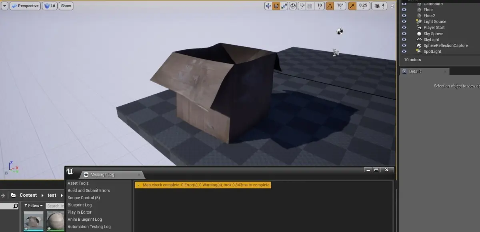Open the Automation Testing Log category
Image resolution: width=480 pixels, height=232 pixels.
point(89,226)
